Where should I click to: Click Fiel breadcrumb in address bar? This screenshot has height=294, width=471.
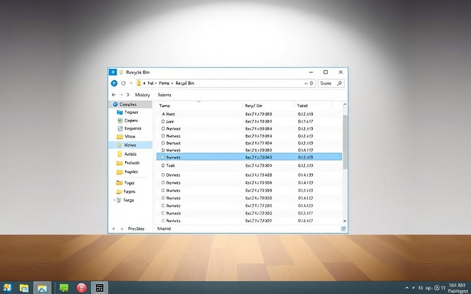tap(150, 83)
